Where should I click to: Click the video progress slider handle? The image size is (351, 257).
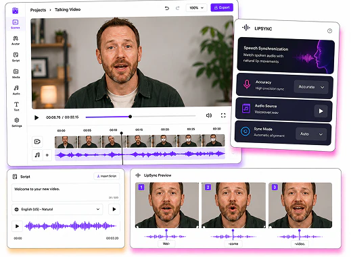tap(130, 117)
